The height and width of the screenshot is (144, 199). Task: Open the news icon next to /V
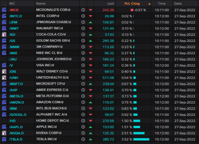pyautogui.click(x=4, y=65)
